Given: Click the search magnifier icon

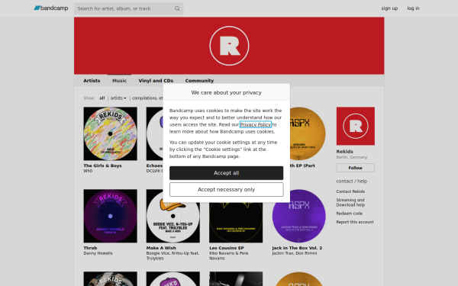Looking at the screenshot, I should [x=177, y=8].
